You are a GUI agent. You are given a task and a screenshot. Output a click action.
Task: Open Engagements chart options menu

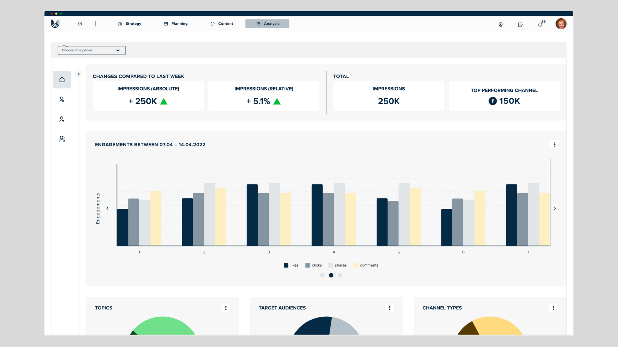555,145
